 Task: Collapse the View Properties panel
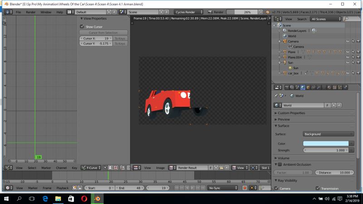point(82,19)
